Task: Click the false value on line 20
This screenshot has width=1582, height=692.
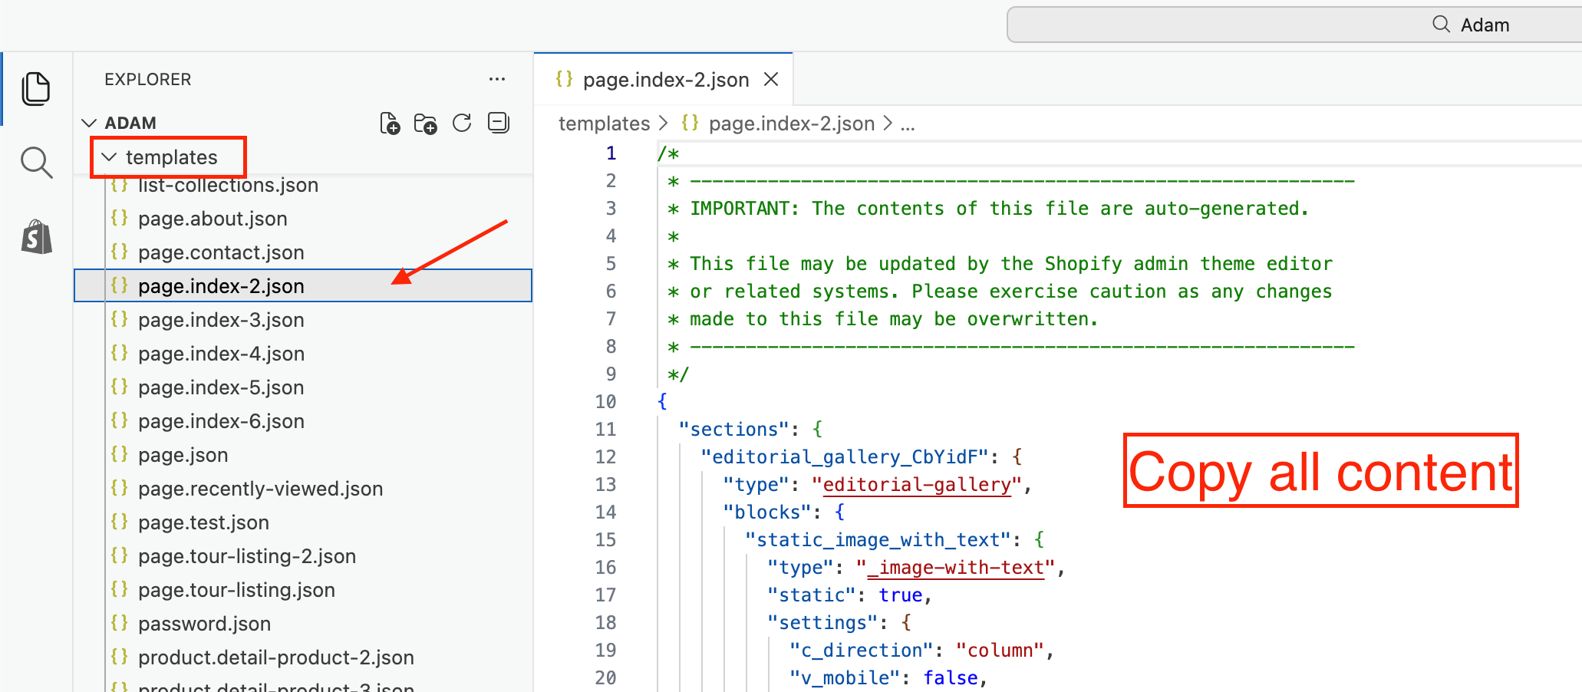Action: click(951, 677)
